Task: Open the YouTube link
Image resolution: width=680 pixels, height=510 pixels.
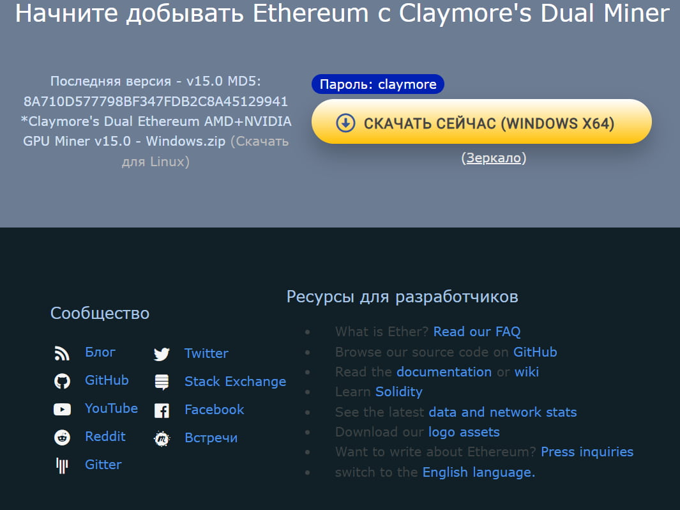Action: pos(112,408)
